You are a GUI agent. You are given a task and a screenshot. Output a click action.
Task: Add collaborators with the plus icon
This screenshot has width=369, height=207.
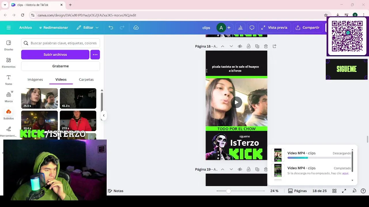coord(229,28)
